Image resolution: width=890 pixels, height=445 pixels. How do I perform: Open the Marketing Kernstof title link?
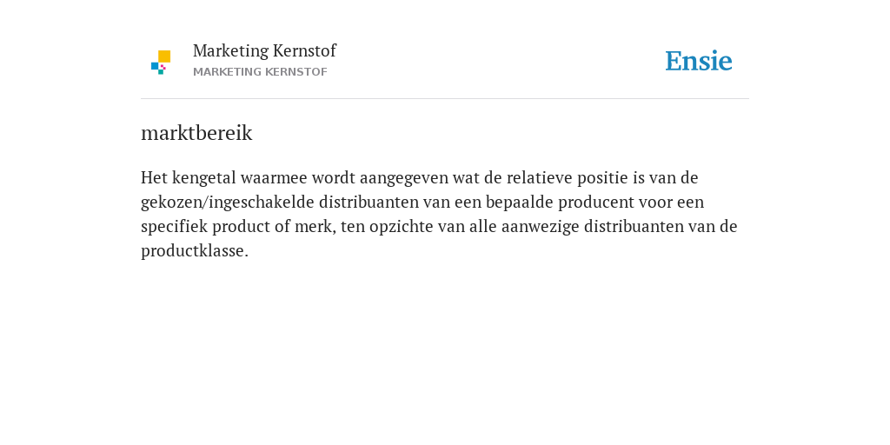tap(264, 50)
